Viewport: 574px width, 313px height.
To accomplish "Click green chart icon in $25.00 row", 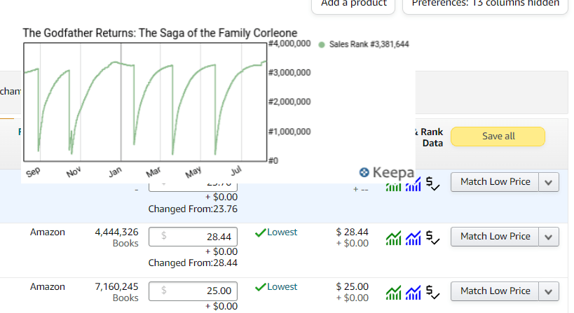I will [394, 293].
